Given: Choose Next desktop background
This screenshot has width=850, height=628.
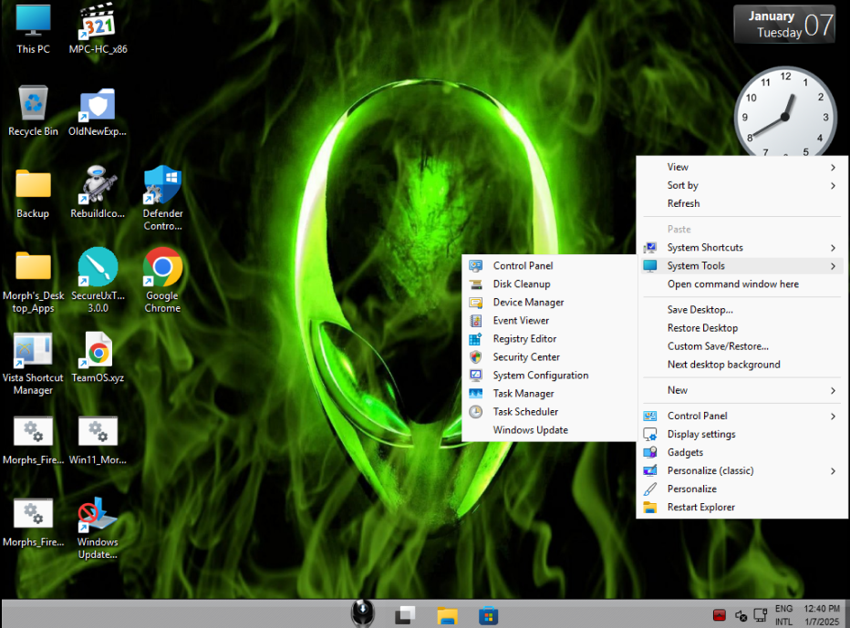Looking at the screenshot, I should pos(741,365).
